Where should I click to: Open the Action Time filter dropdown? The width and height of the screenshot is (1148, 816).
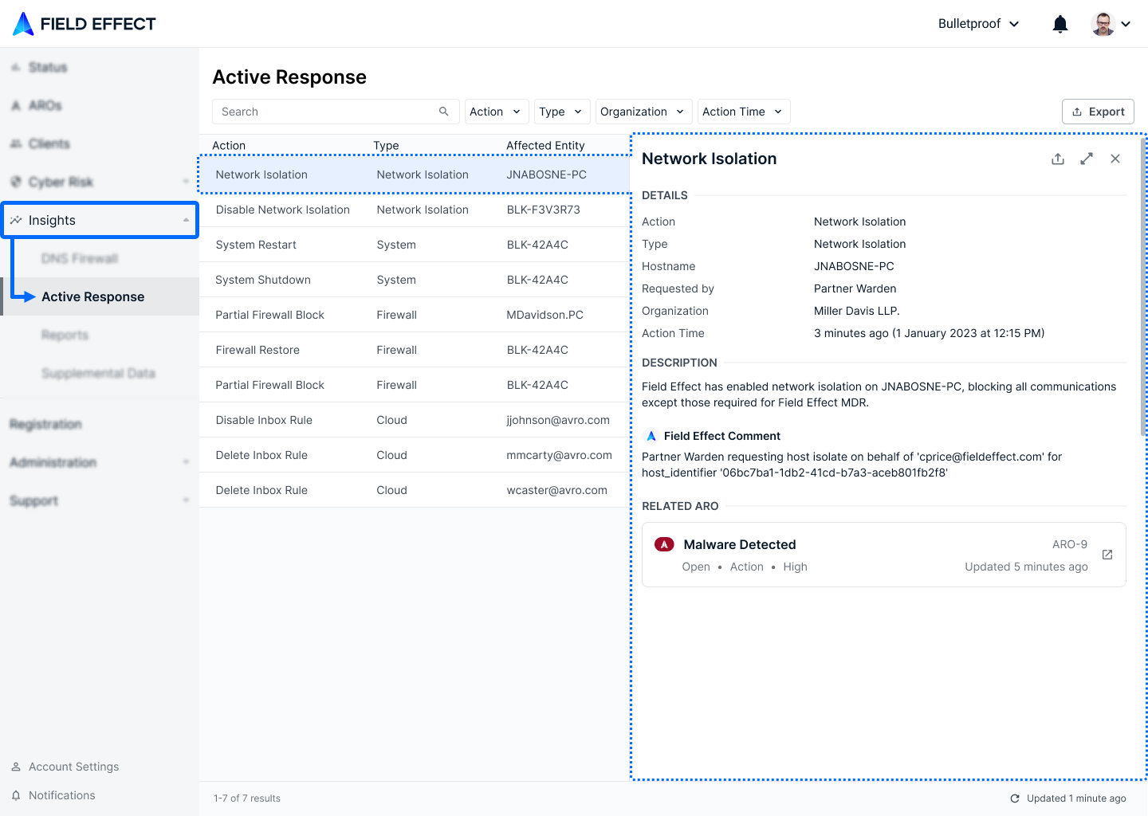[744, 112]
